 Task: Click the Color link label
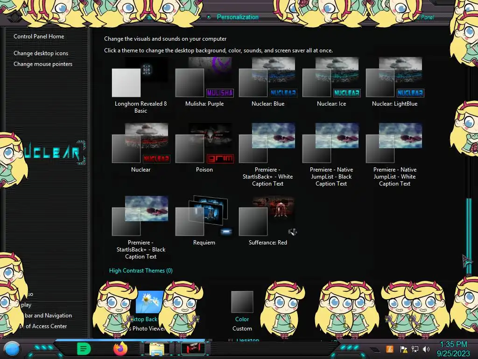click(x=242, y=319)
